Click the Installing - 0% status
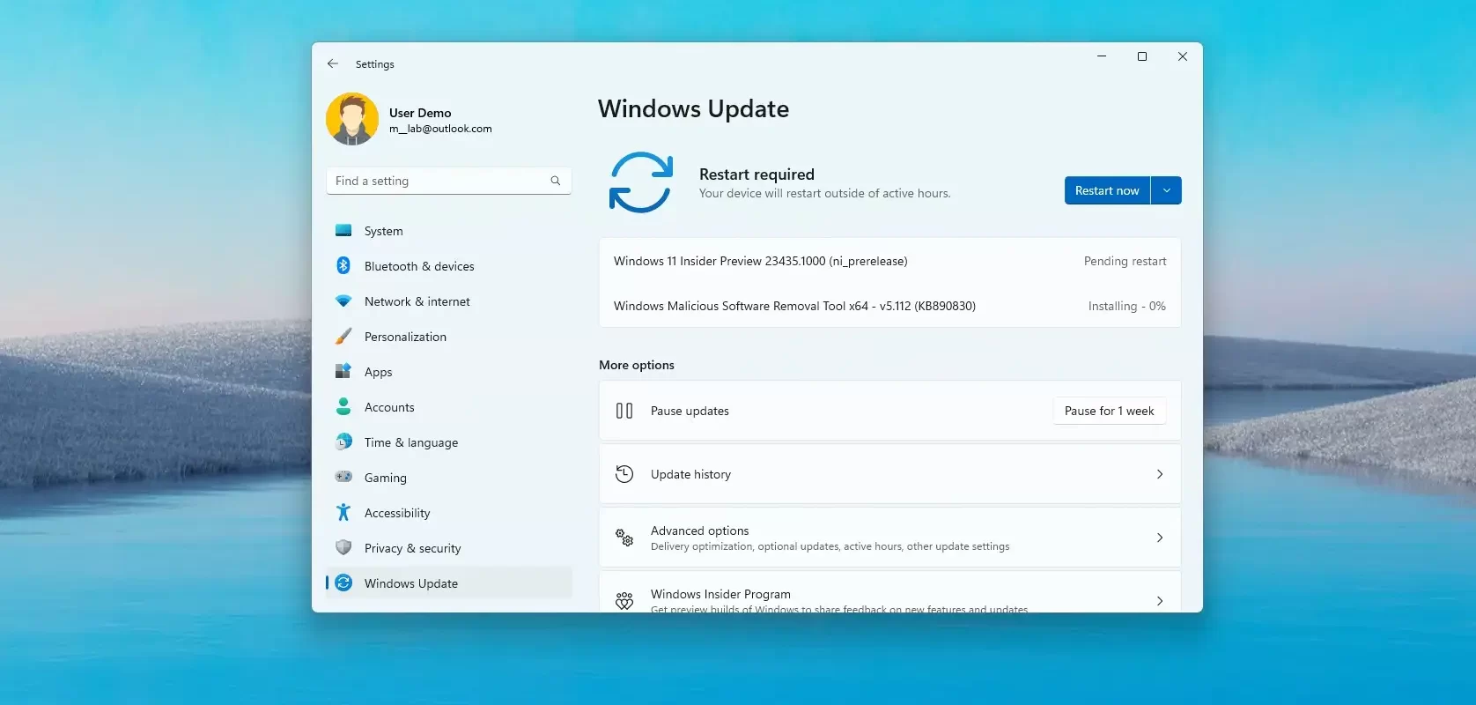The image size is (1476, 705). [1126, 306]
